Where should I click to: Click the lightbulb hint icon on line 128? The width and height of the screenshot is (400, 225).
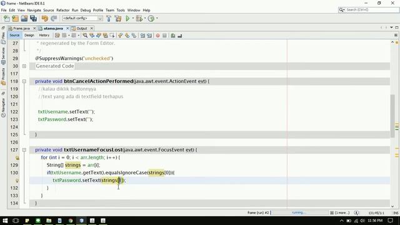[x=17, y=158]
